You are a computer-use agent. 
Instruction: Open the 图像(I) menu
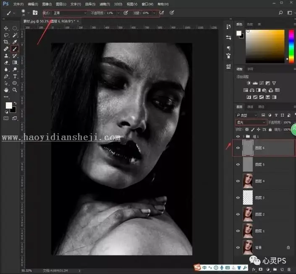click(x=47, y=4)
